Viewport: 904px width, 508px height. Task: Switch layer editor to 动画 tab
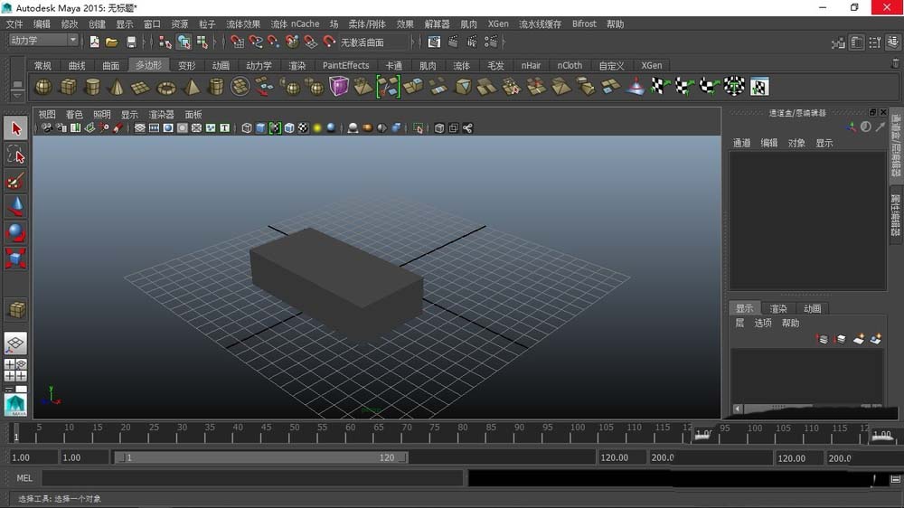click(x=813, y=308)
